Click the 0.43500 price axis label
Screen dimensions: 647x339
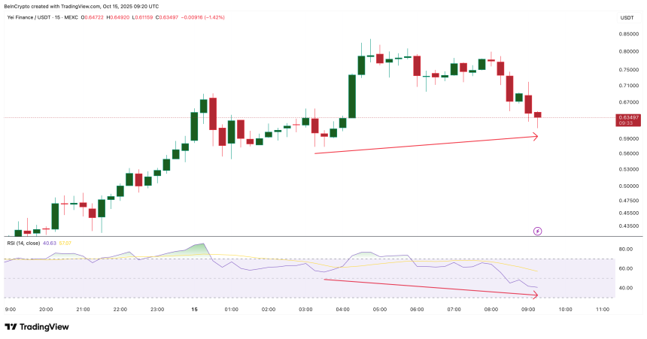[629, 225]
